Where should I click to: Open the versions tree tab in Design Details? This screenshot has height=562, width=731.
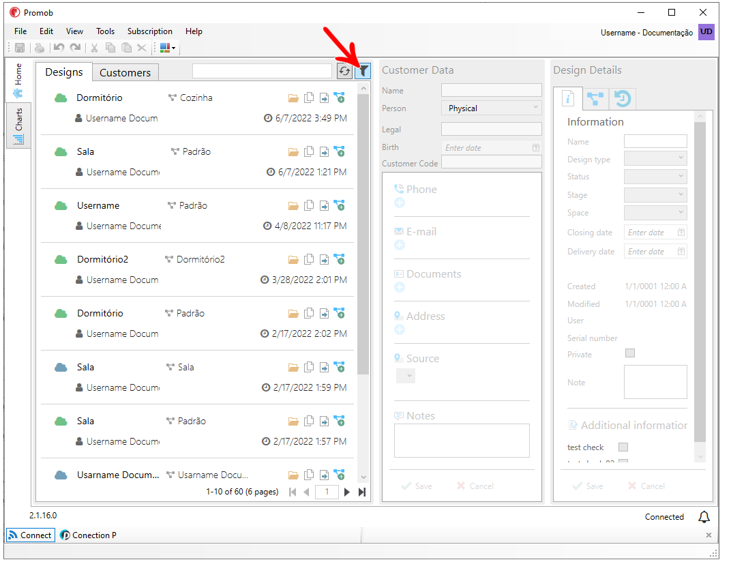[595, 98]
